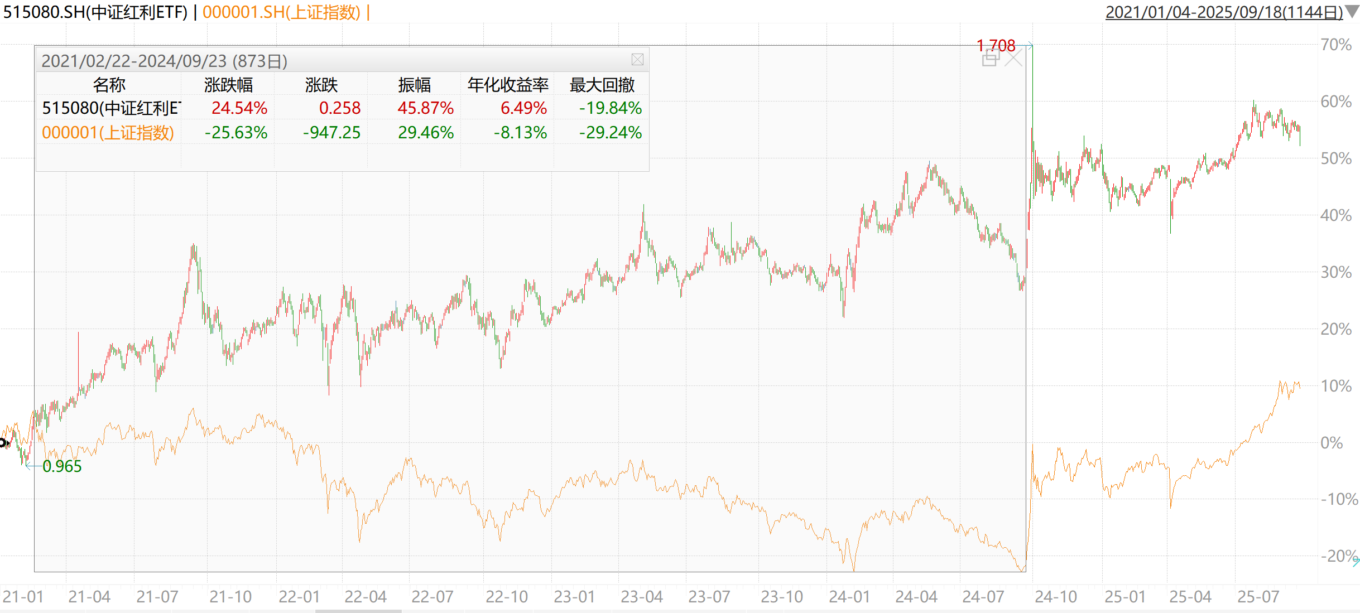Click the copy-chart icon in the statistics popup
Image resolution: width=1360 pixels, height=613 pixels.
point(992,57)
